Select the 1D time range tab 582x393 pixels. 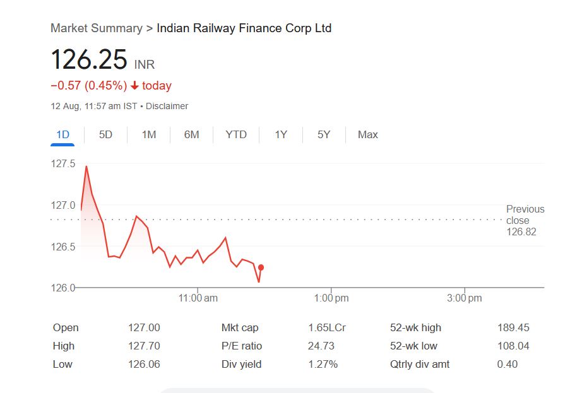click(x=62, y=134)
